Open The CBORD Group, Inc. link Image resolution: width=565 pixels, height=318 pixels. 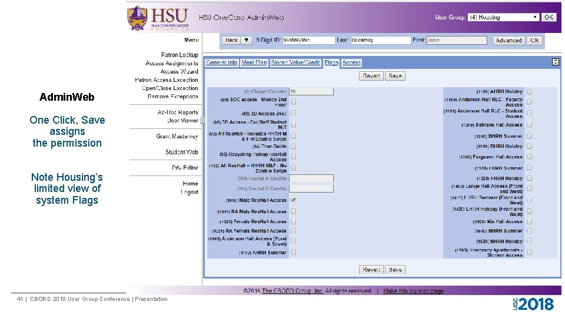pyautogui.click(x=293, y=291)
